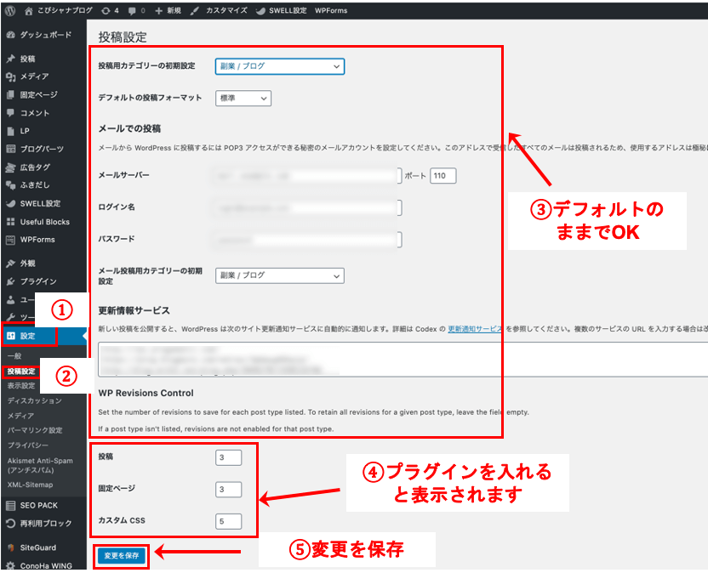The image size is (708, 573).
Task: Click the カスタム CSS revisions number field
Action: pyautogui.click(x=228, y=522)
